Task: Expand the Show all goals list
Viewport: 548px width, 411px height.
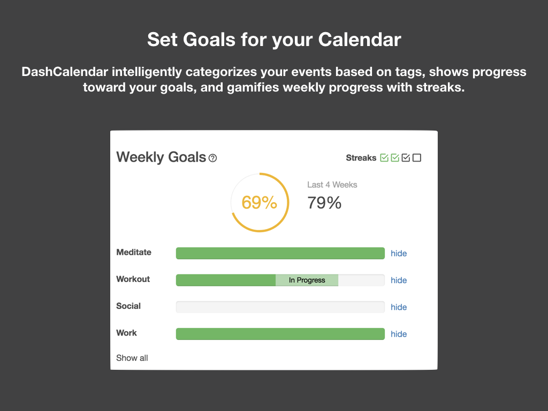Action: (132, 357)
